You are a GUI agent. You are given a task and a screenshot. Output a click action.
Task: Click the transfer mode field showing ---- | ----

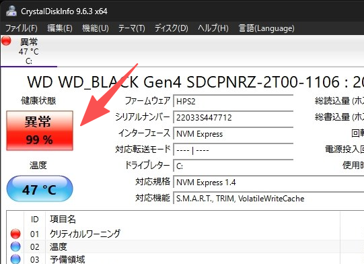click(x=233, y=150)
